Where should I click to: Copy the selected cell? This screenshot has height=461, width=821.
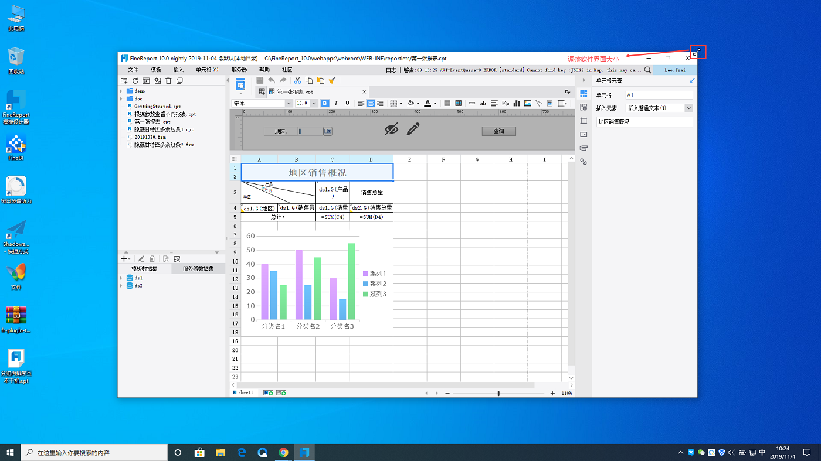pyautogui.click(x=309, y=80)
